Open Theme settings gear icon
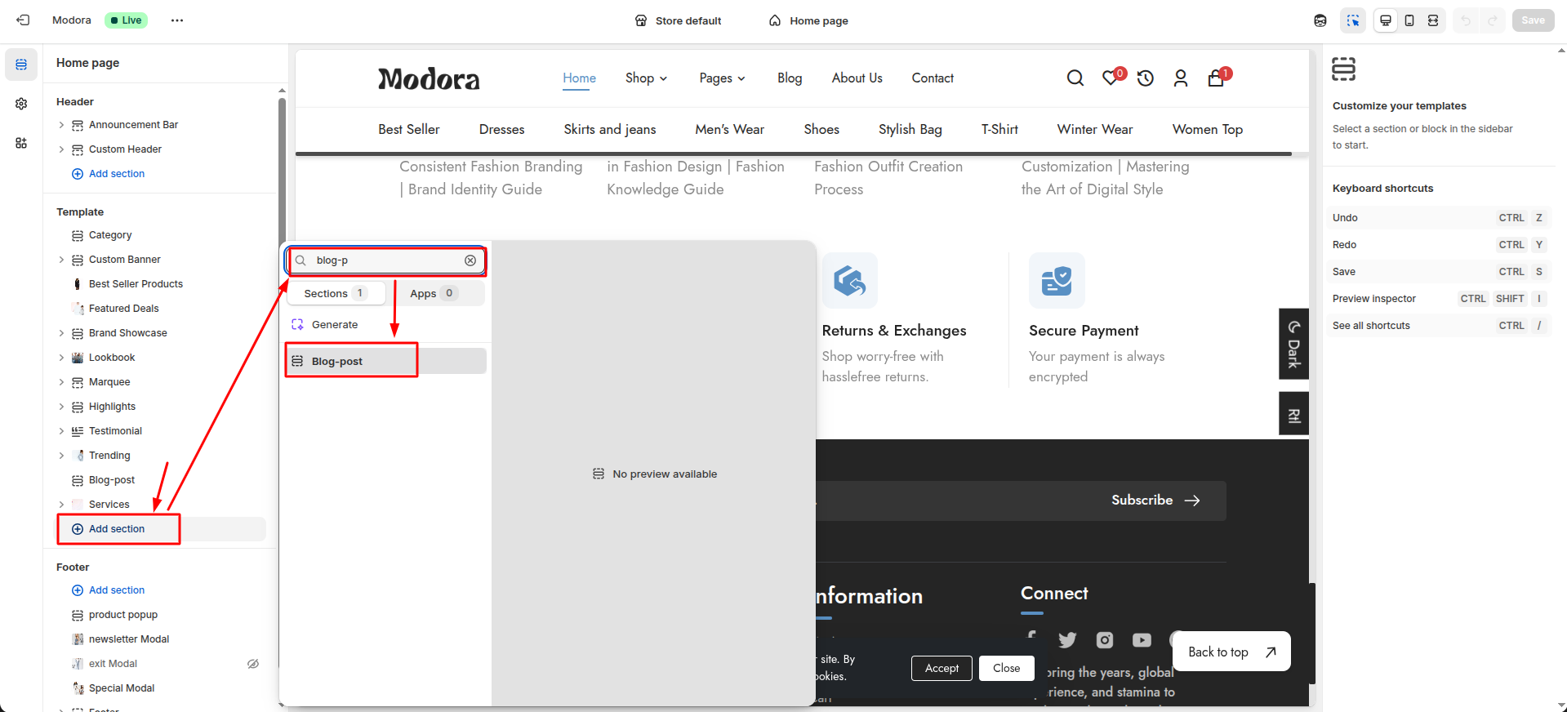 21,104
